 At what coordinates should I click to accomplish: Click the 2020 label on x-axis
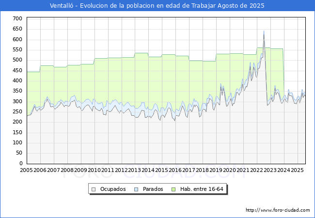pyautogui.click(x=230, y=170)
